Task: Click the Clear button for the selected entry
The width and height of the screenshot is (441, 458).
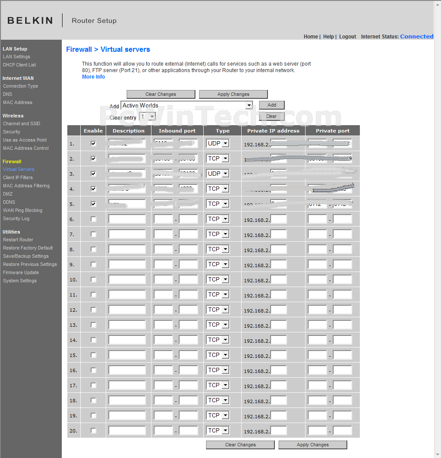Action: (x=272, y=116)
